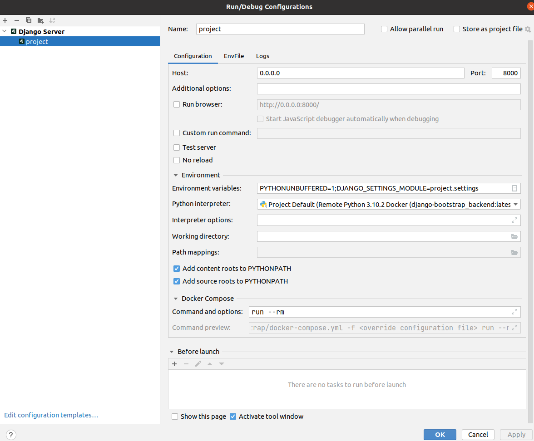Uncheck Add source roots to PYTHONPATH
The image size is (534, 441).
tap(176, 281)
